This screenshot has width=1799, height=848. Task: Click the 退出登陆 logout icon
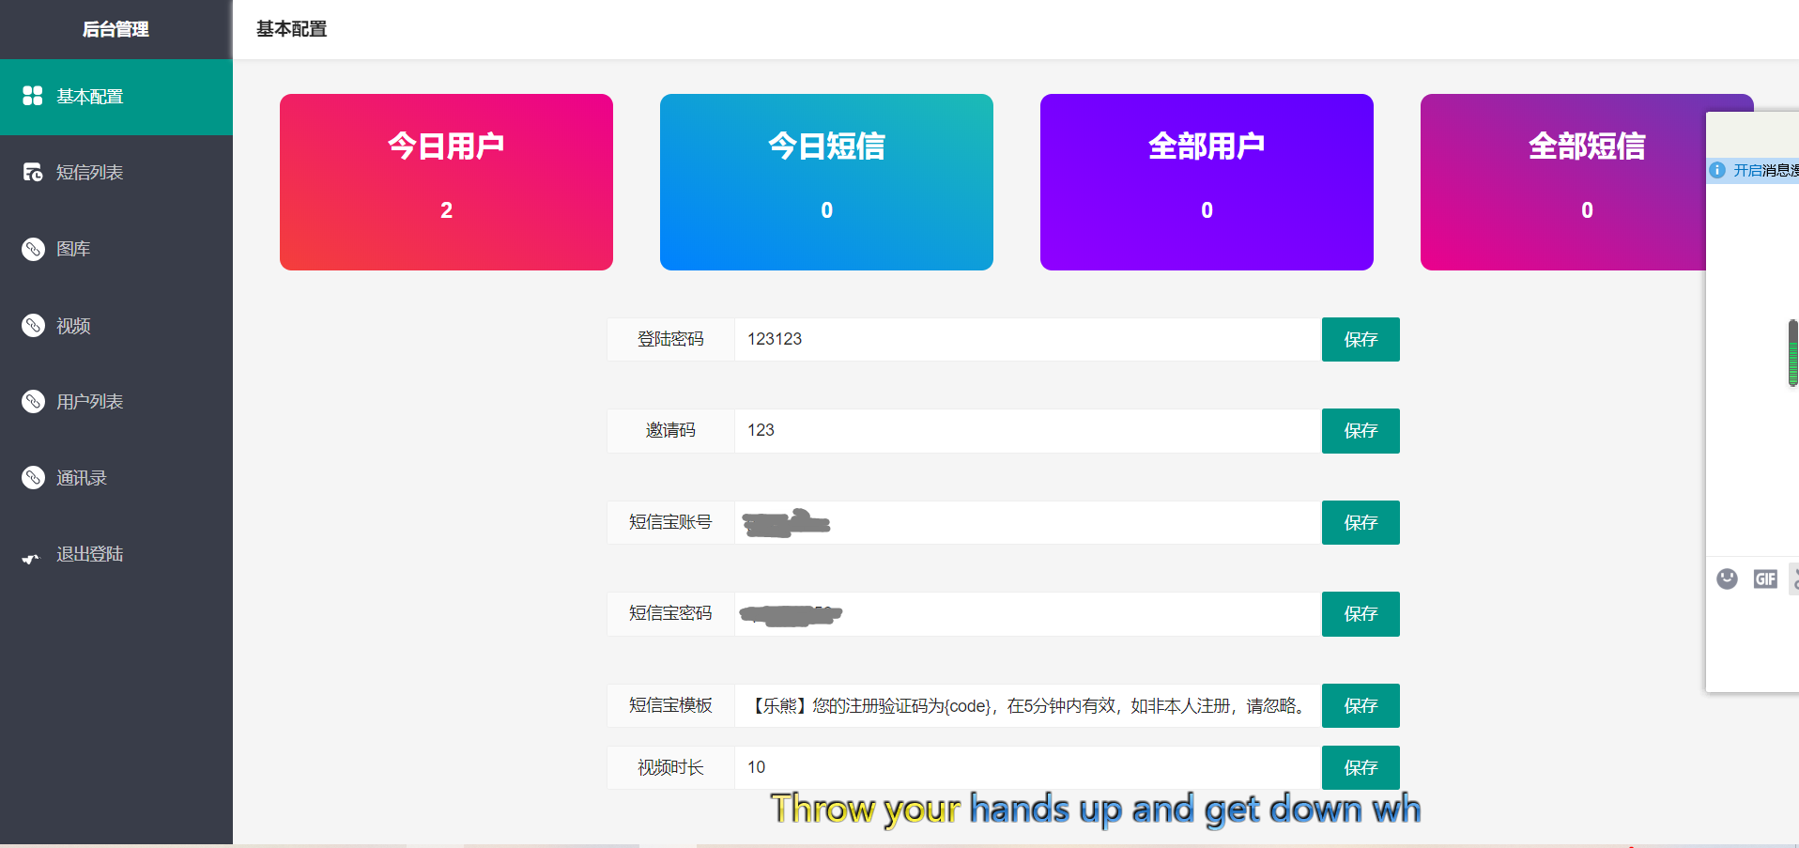click(x=32, y=556)
